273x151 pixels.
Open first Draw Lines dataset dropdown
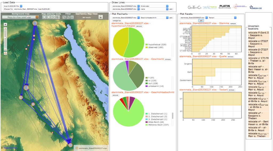pyautogui.click(x=126, y=6)
